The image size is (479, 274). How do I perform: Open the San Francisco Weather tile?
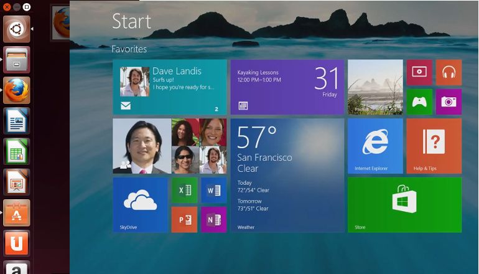[287, 175]
